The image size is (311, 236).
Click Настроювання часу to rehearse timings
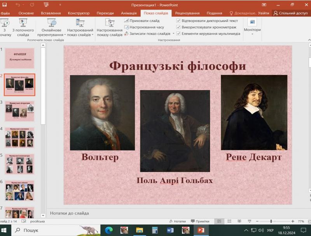pyautogui.click(x=144, y=27)
